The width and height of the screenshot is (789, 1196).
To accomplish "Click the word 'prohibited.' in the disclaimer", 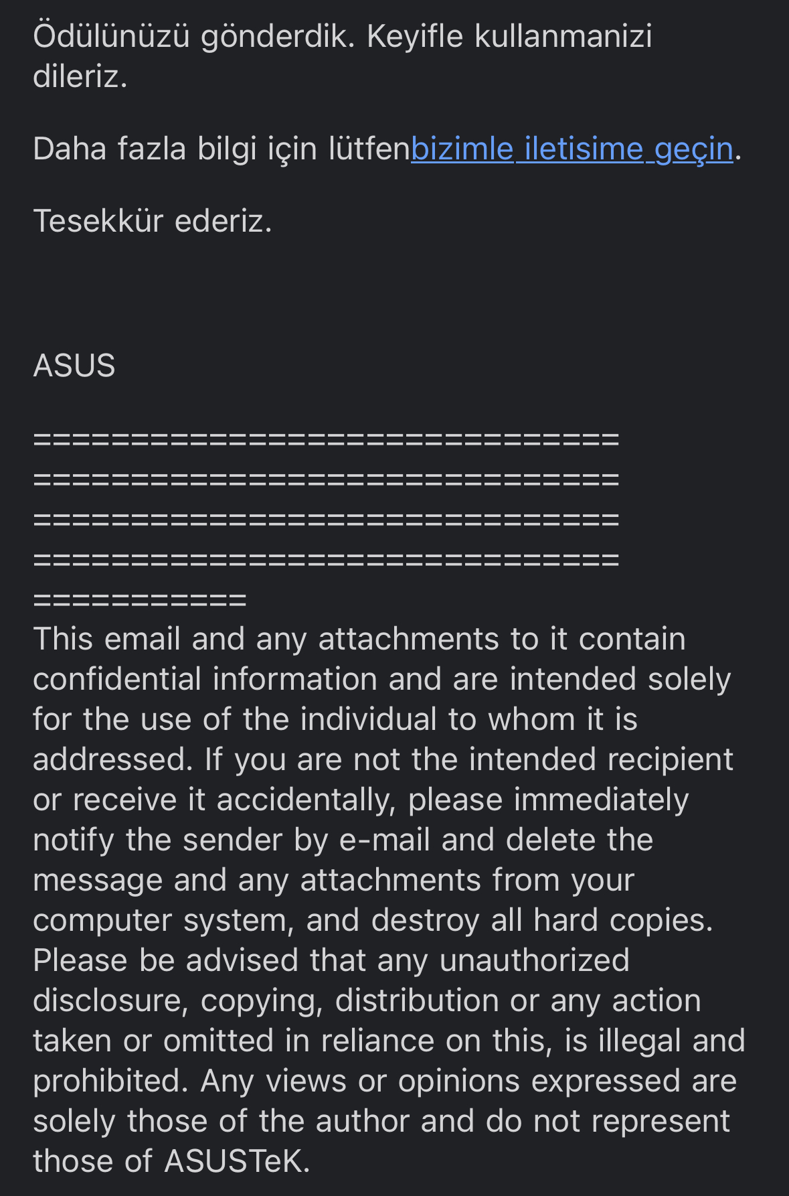I will 110,1081.
